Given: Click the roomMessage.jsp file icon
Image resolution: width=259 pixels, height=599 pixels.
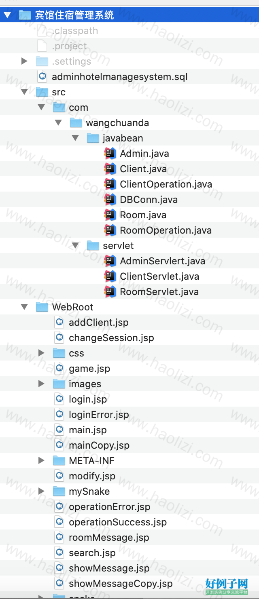Looking at the screenshot, I should coord(59,538).
